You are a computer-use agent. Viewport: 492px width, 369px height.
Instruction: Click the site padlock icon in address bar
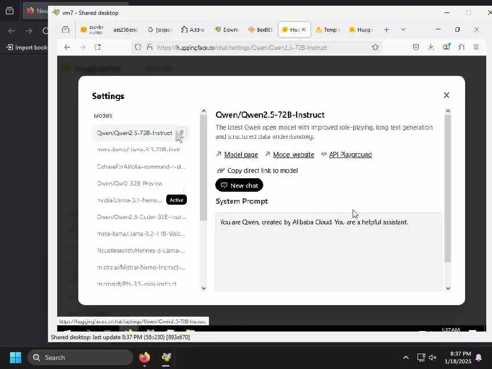click(150, 48)
